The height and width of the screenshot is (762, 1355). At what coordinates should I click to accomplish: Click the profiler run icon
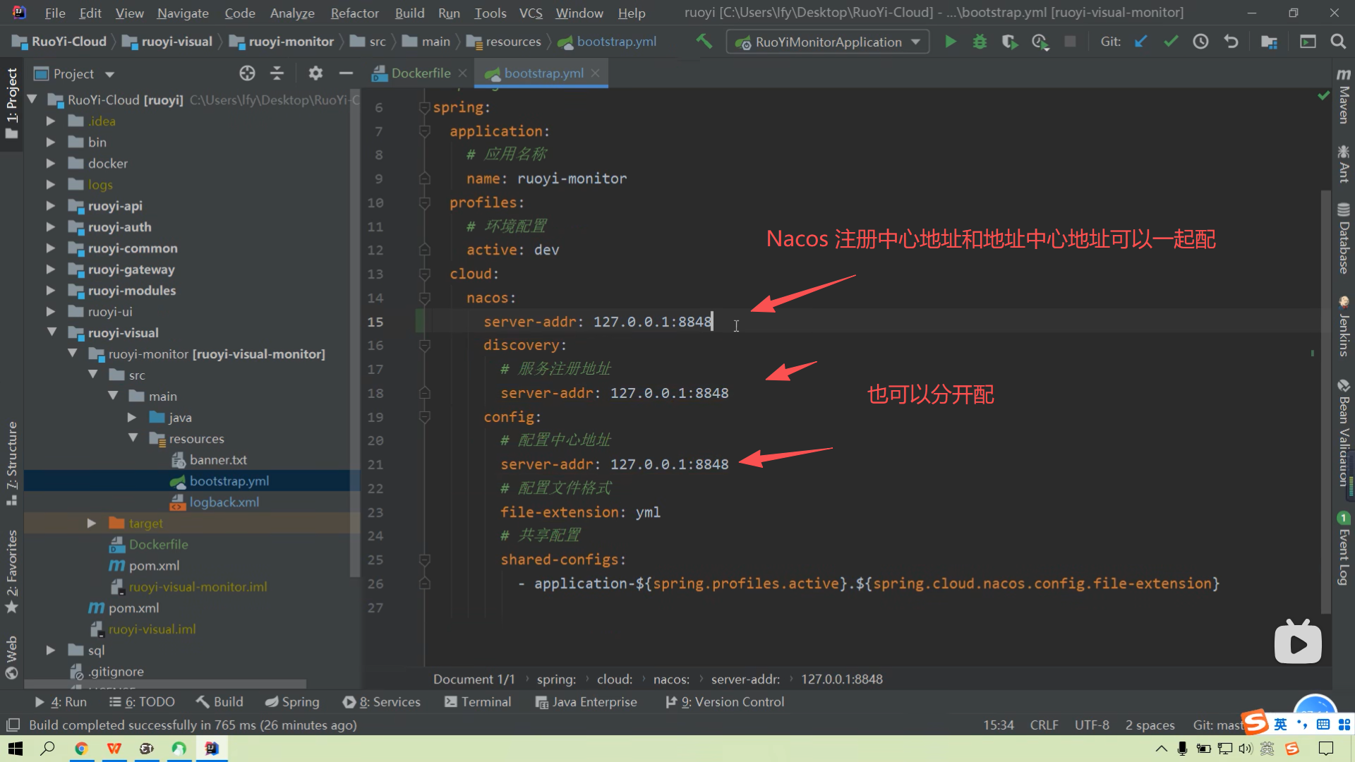pos(1040,42)
